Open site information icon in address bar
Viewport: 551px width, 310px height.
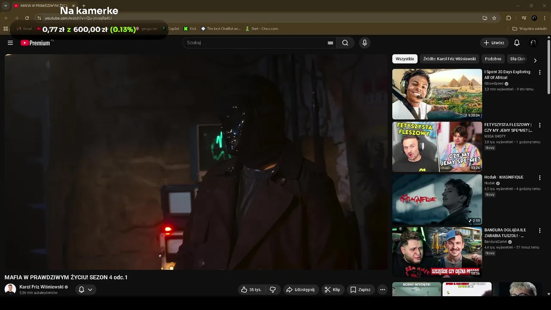point(39,18)
